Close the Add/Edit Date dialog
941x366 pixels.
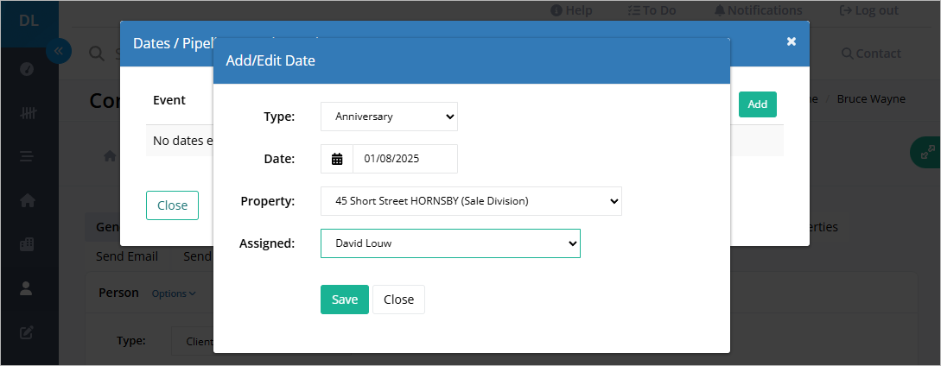[398, 300]
